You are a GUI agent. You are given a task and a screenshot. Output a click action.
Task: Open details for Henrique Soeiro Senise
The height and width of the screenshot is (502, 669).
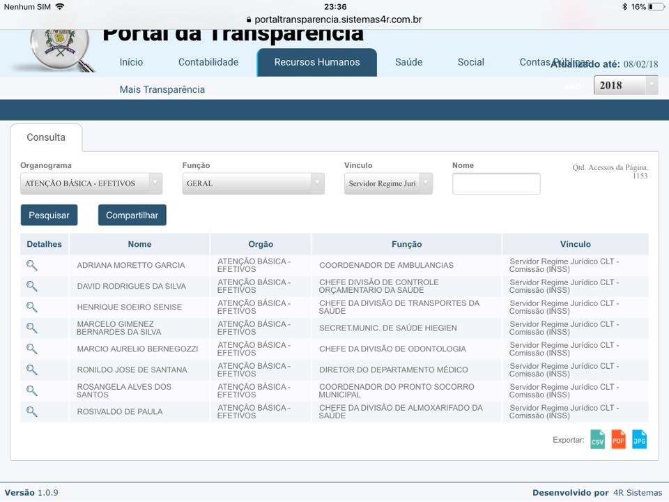(x=31, y=307)
